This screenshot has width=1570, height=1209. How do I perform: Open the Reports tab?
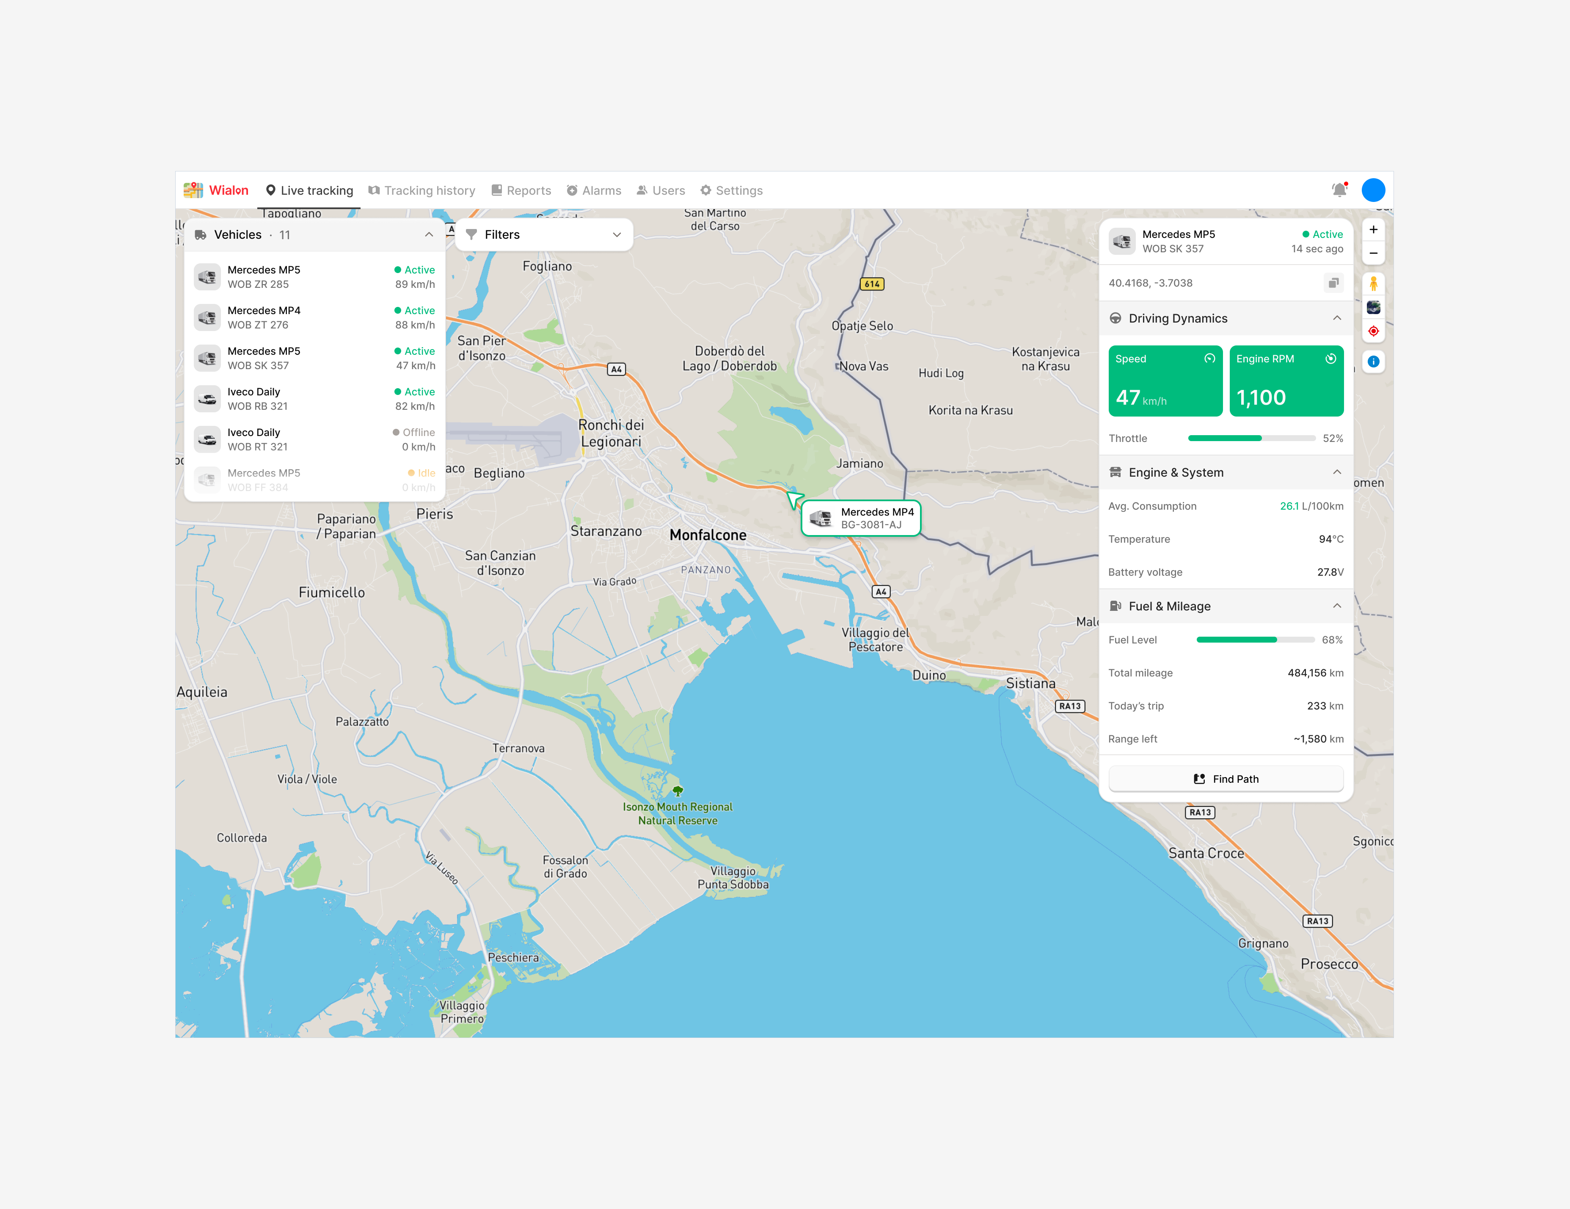click(521, 190)
